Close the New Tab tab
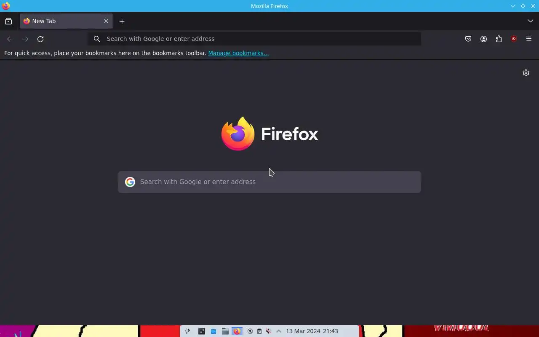The width and height of the screenshot is (539, 337). [106, 21]
